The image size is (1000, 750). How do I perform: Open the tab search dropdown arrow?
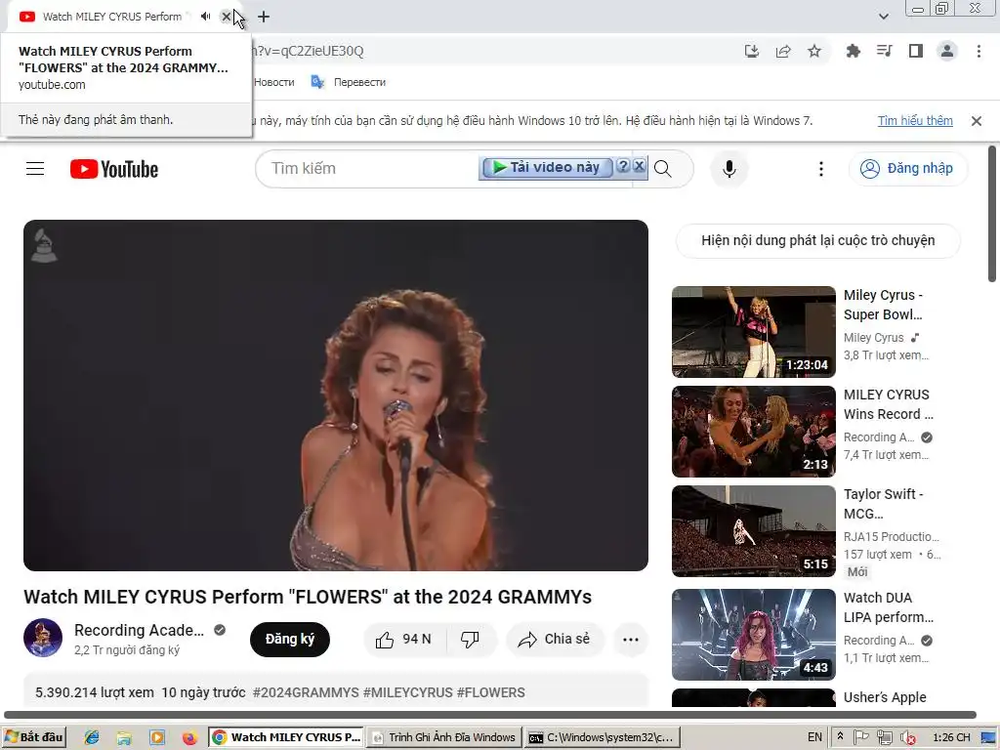883,17
